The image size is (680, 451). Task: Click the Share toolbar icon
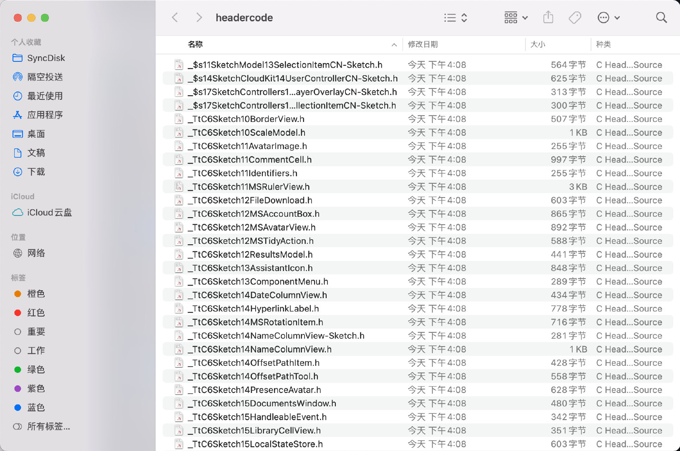548,18
